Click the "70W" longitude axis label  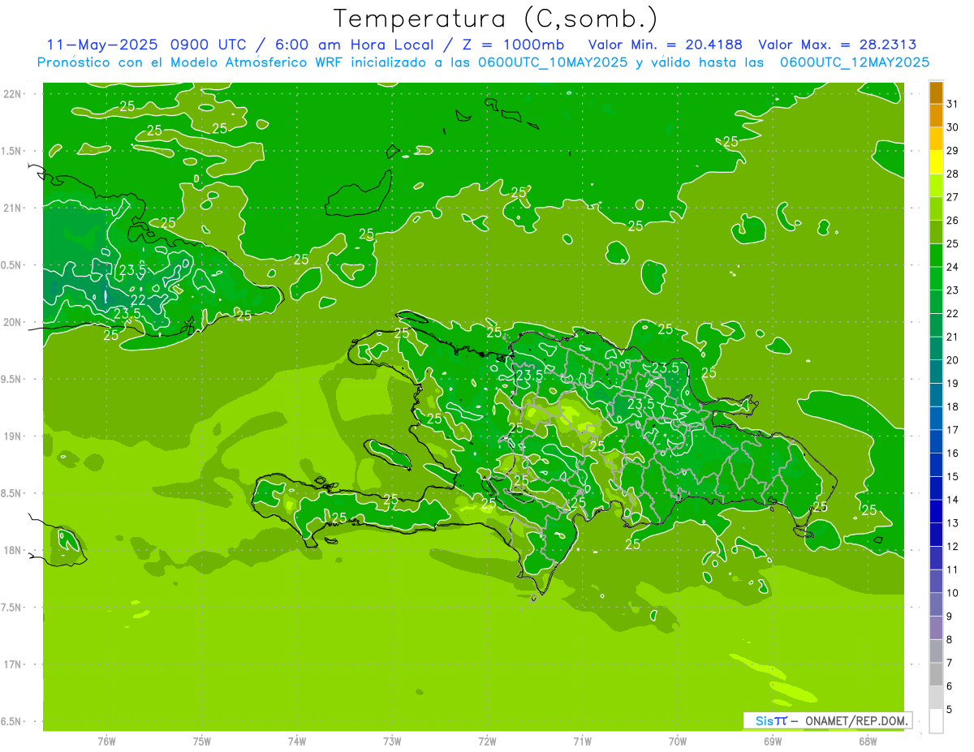pyautogui.click(x=678, y=741)
